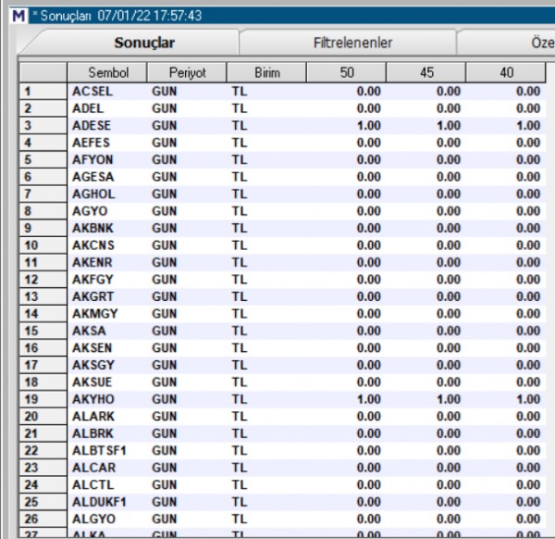Click the 45 column header
The width and height of the screenshot is (555, 539).
tap(426, 72)
